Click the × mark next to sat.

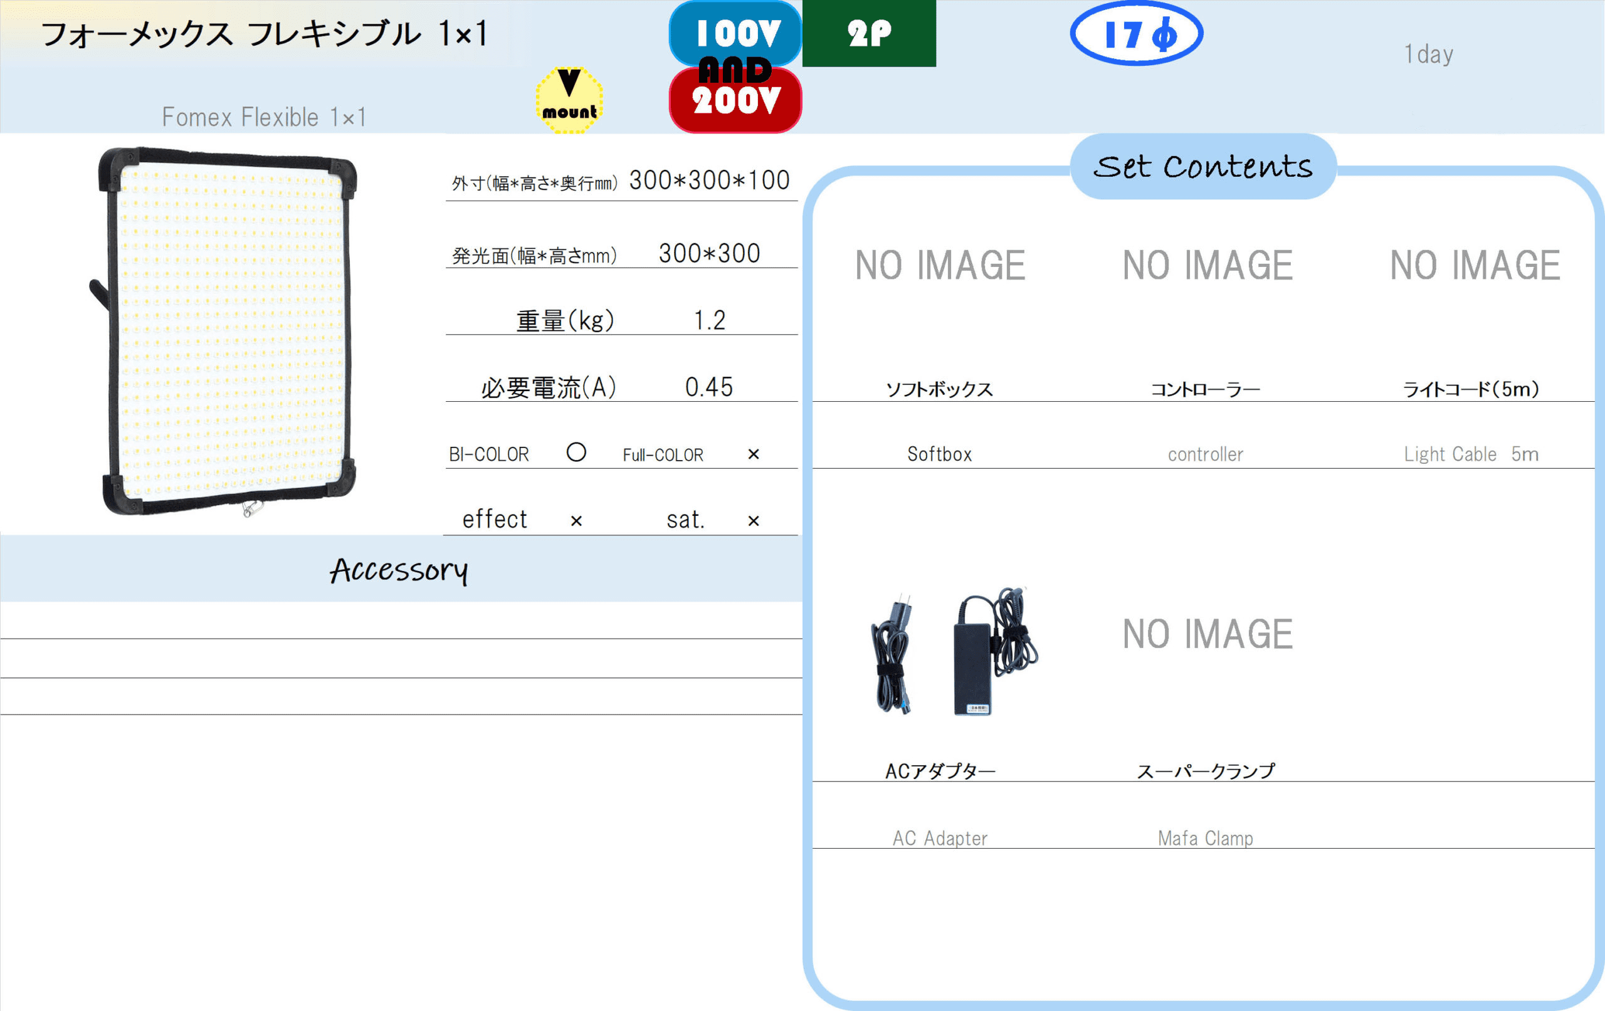[753, 521]
